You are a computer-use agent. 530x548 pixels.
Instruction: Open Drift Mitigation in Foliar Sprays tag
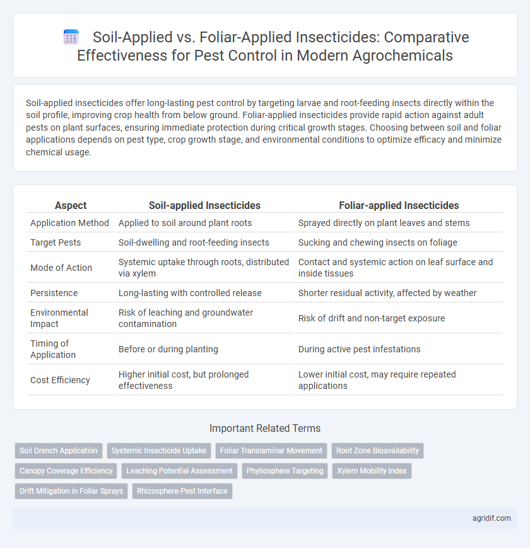click(71, 491)
